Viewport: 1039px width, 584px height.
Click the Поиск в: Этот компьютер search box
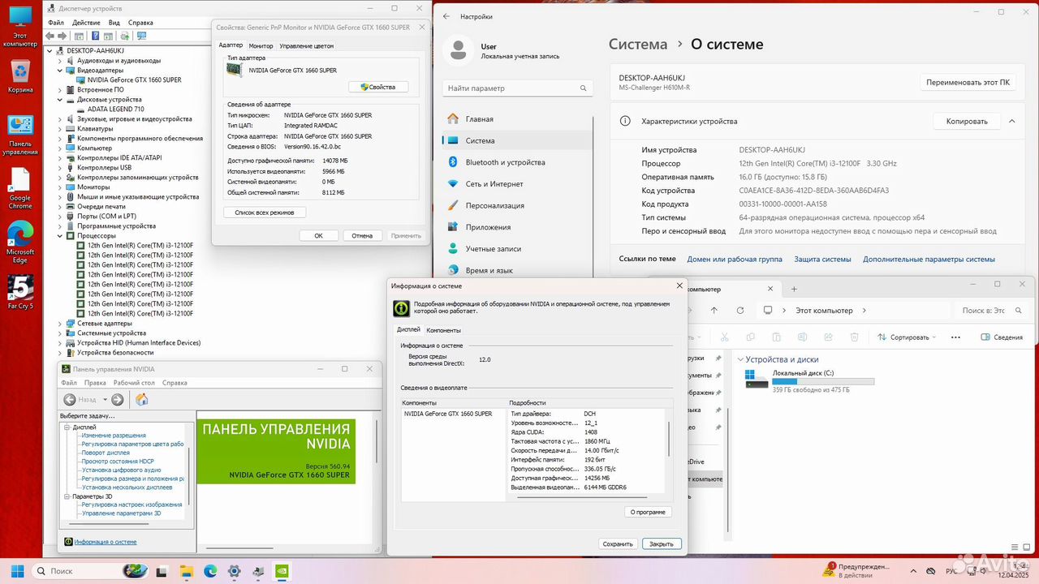[992, 311]
